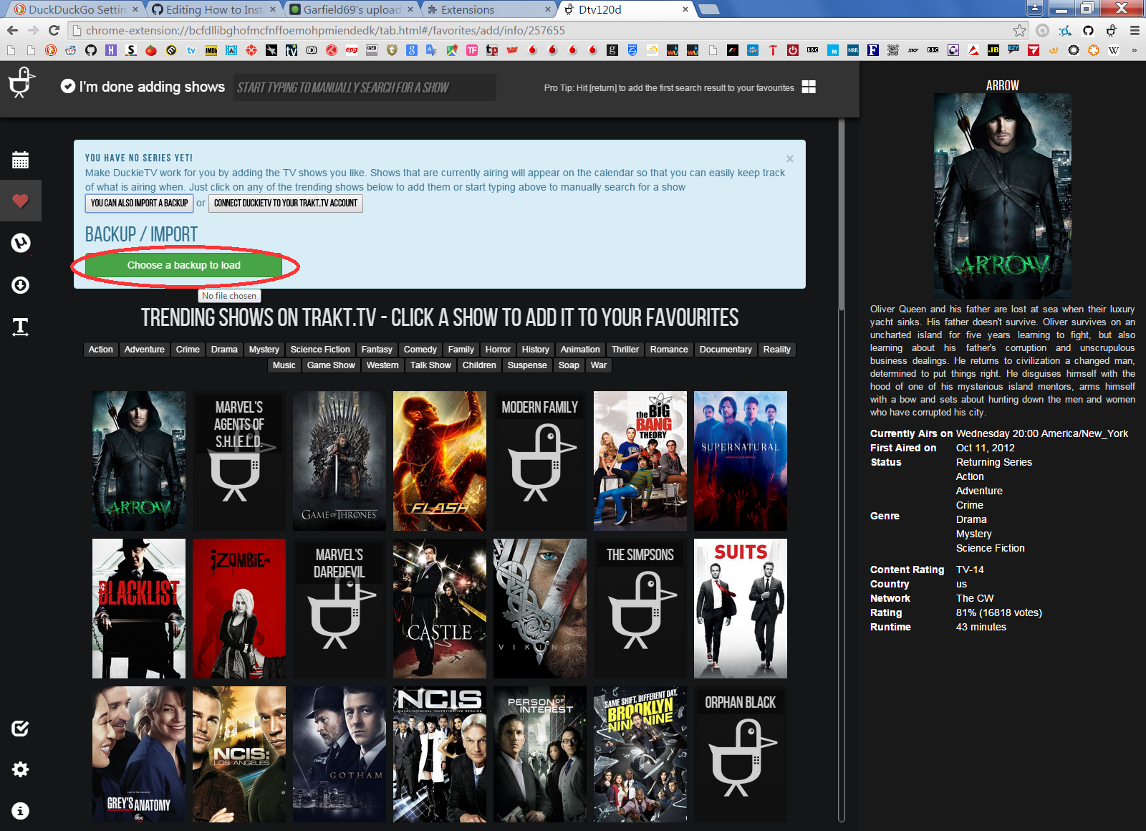Add The Simpsons show tile

640,608
